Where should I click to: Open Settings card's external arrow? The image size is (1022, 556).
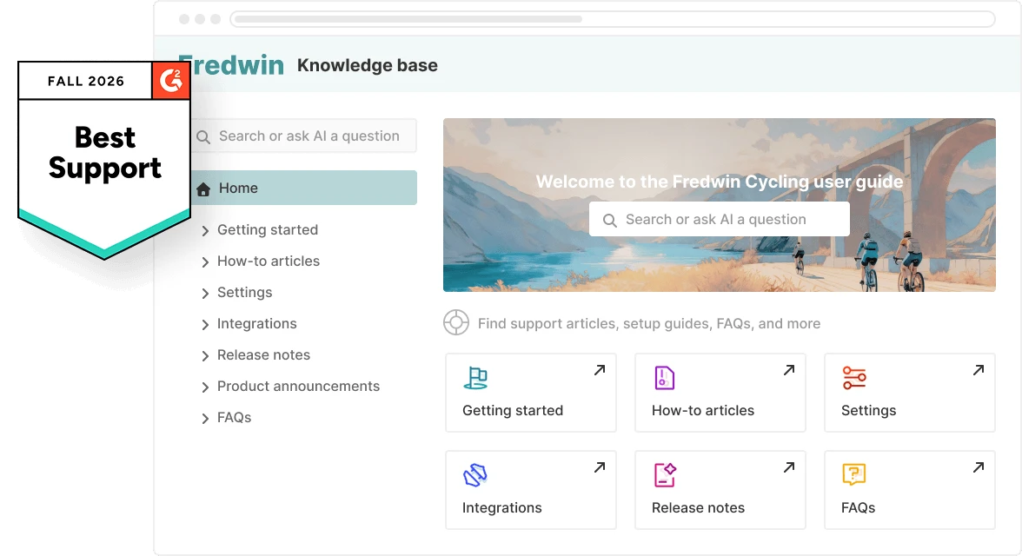(x=979, y=370)
